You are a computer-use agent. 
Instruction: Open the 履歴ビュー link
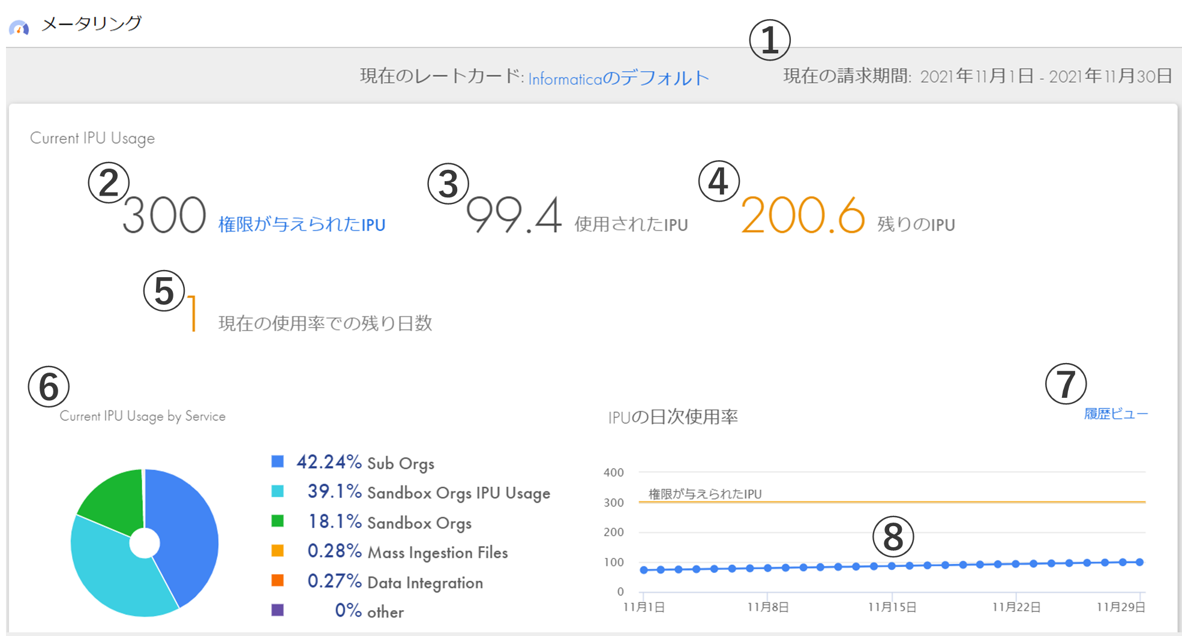[x=1115, y=413]
